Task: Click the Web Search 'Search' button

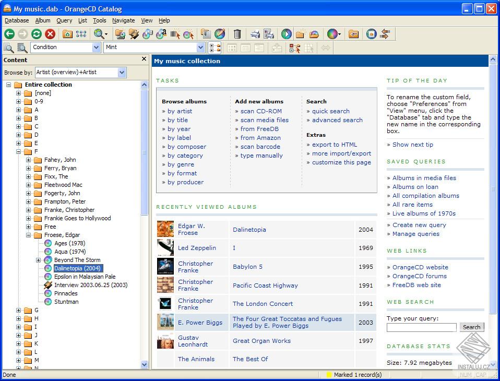Action: point(471,327)
